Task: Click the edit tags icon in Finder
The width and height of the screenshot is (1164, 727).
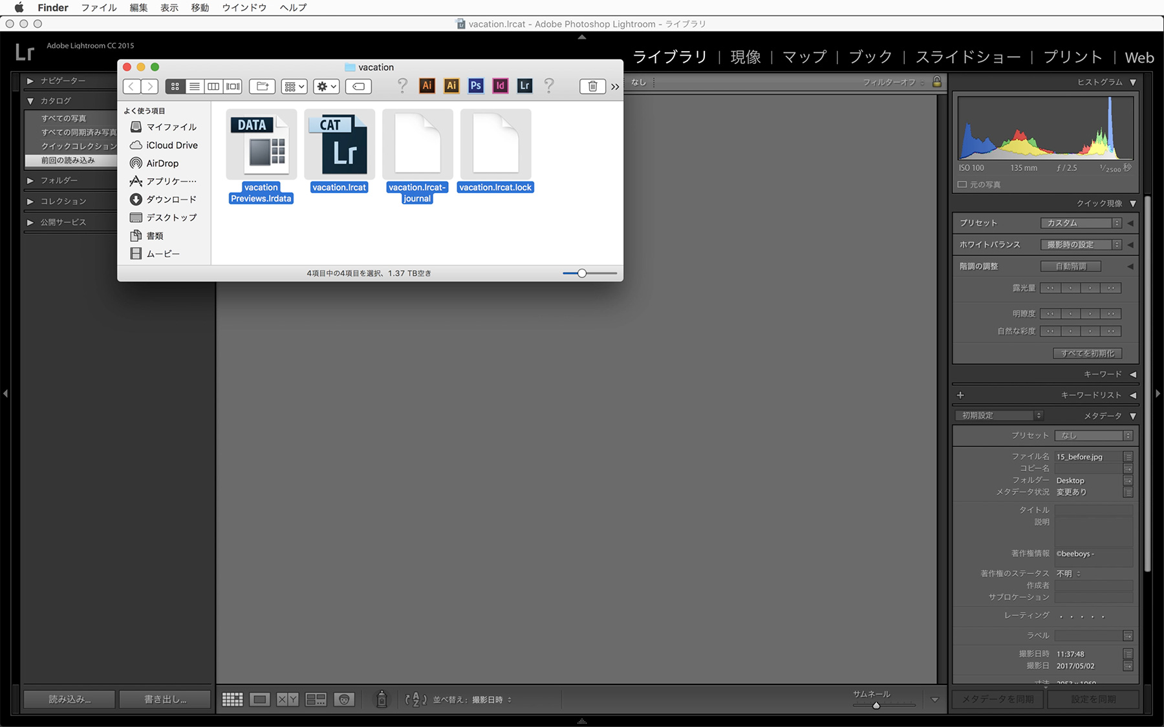Action: pos(358,86)
